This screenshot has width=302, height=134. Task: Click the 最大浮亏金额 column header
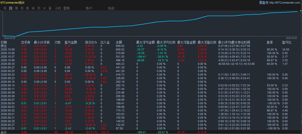pos(145,43)
